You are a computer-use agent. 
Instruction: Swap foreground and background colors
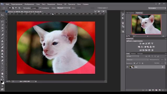(3, 79)
